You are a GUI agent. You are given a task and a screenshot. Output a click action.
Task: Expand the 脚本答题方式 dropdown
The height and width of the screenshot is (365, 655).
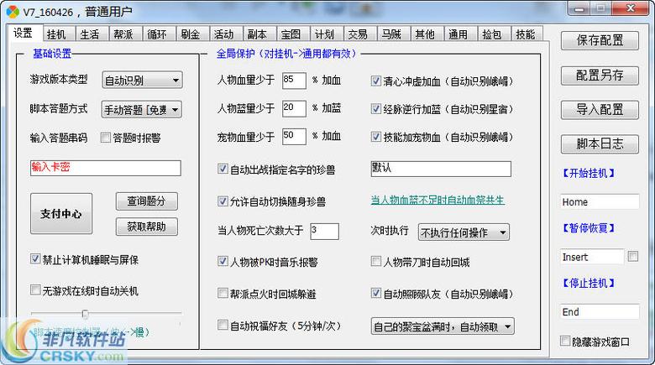(142, 110)
